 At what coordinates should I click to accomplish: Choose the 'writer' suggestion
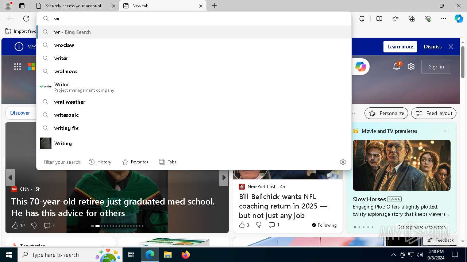point(194,58)
